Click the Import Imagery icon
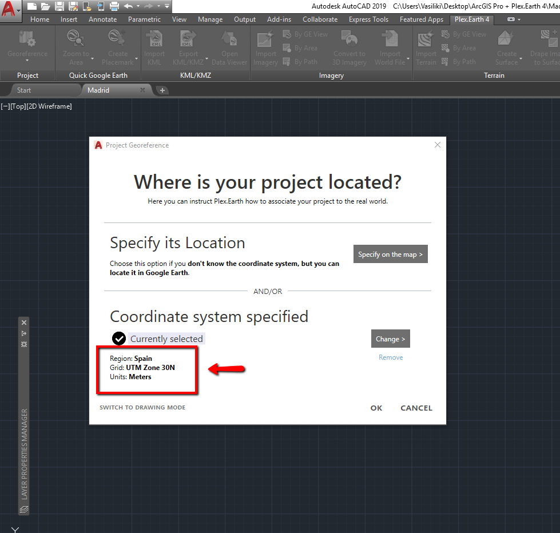 pyautogui.click(x=265, y=38)
